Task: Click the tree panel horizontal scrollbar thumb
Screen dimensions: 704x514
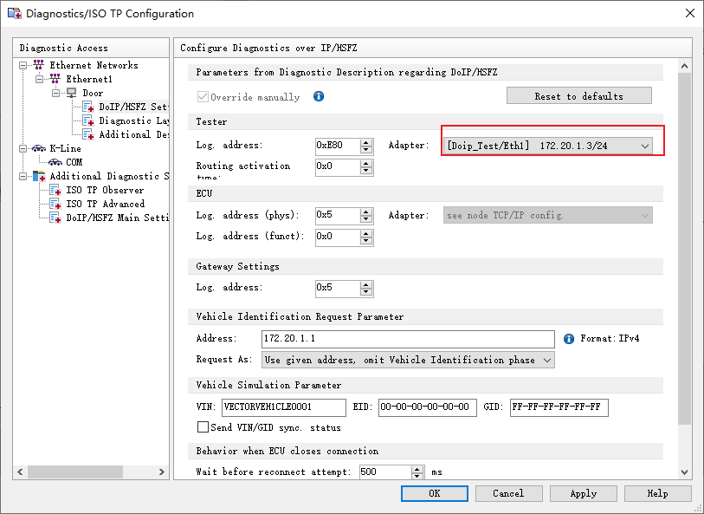Action: [x=75, y=472]
